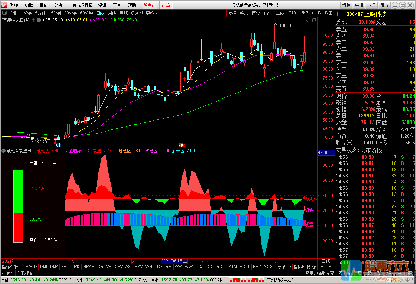Click the 股票池 button
The width and height of the screenshot is (416, 284).
150,5
